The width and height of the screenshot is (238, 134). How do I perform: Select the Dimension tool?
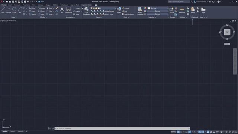[x=68, y=10]
